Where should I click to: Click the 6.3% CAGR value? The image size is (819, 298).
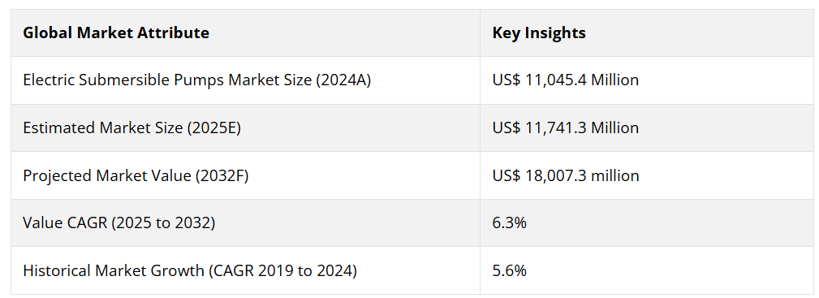[509, 223]
